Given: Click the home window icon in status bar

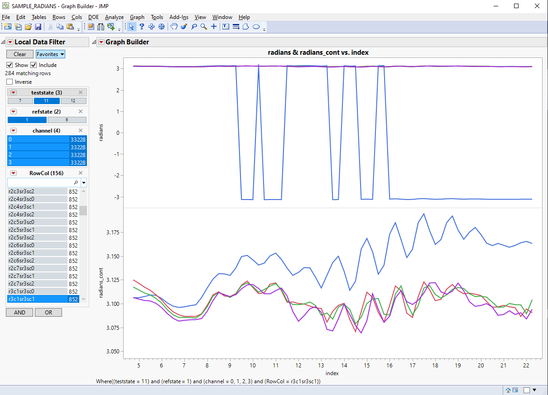Looking at the screenshot, I should (x=508, y=390).
